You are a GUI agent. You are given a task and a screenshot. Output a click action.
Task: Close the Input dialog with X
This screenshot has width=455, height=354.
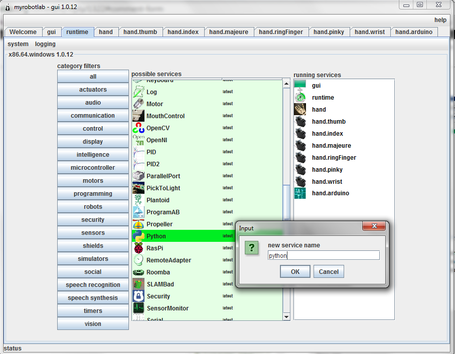pyautogui.click(x=374, y=226)
